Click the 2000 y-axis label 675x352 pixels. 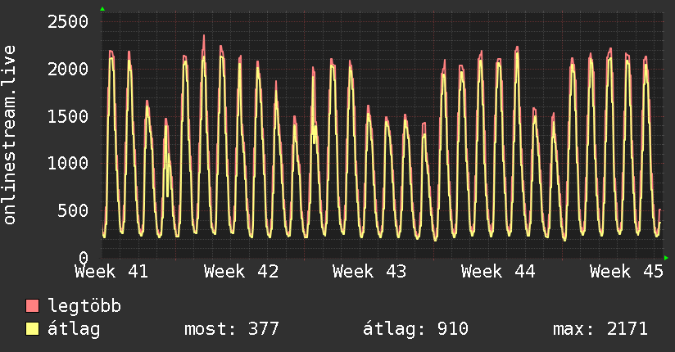pyautogui.click(x=68, y=69)
